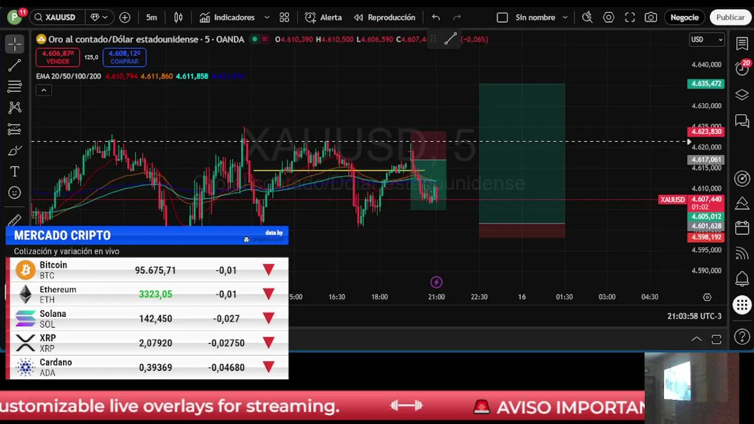Click the Publicar button
Screen dimensions: 754x424
click(730, 17)
